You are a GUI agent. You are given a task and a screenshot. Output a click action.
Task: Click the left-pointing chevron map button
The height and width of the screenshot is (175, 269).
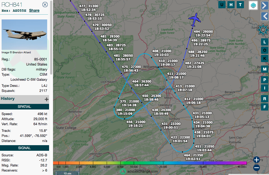pos(265,17)
